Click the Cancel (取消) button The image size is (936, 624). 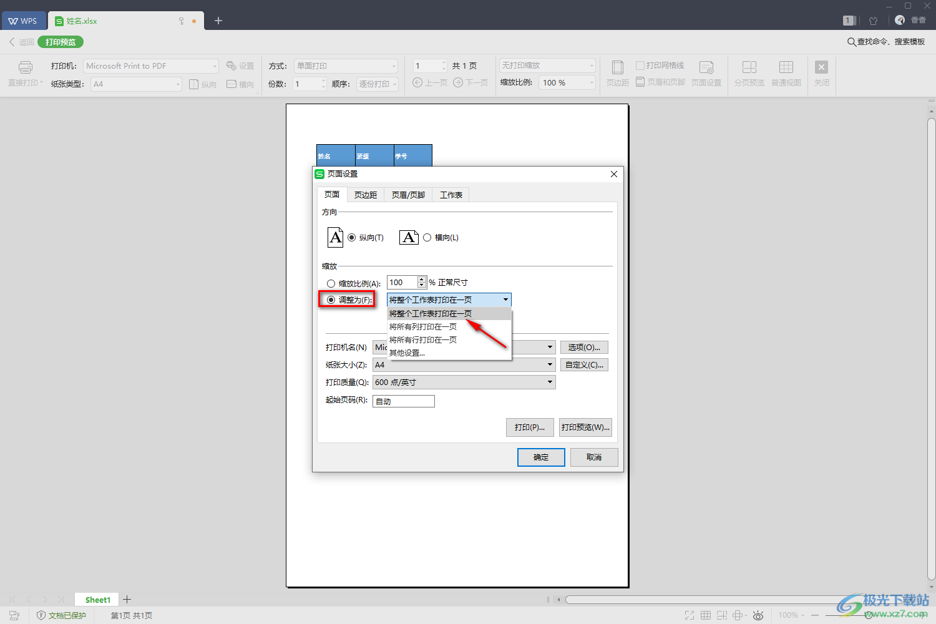pyautogui.click(x=594, y=457)
